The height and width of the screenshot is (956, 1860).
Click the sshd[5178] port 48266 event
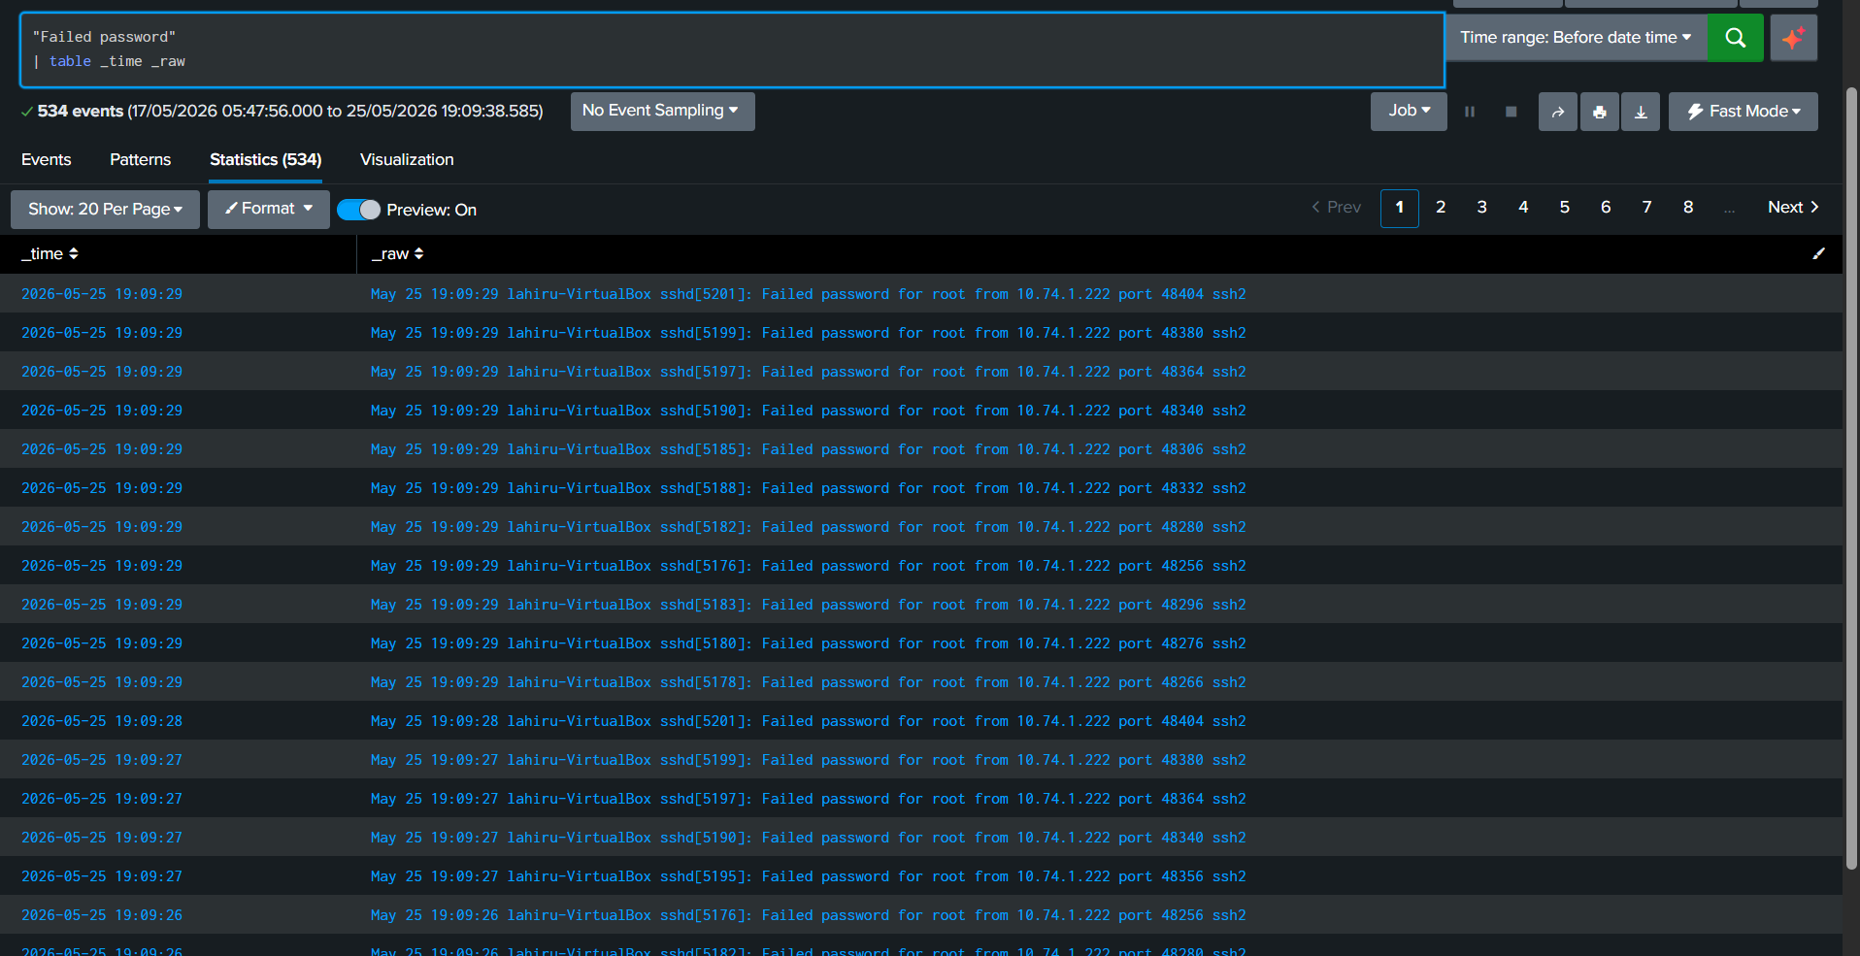(808, 682)
